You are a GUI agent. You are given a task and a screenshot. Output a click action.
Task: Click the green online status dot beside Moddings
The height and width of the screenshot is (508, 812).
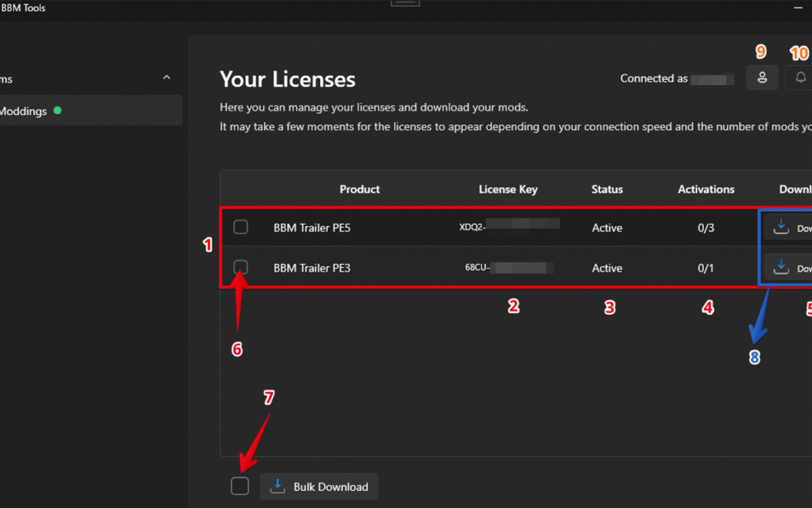[57, 111]
